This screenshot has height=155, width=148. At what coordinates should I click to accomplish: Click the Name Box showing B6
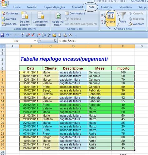17,41
